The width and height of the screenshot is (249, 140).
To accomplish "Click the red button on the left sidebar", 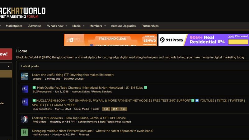I will pyautogui.click(x=6, y=54).
